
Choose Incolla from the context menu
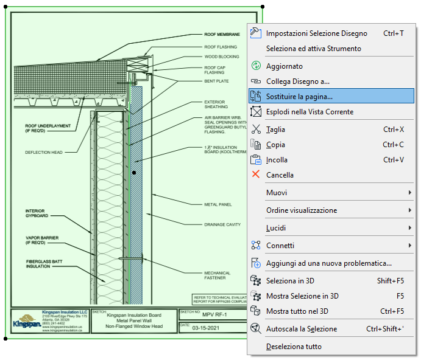tap(277, 160)
